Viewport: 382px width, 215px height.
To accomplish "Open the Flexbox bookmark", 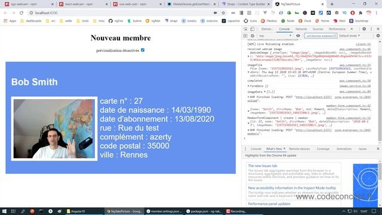I will click(x=269, y=21).
